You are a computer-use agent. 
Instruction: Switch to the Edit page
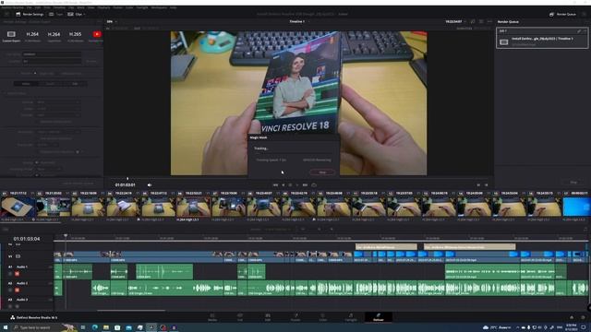[x=268, y=317]
